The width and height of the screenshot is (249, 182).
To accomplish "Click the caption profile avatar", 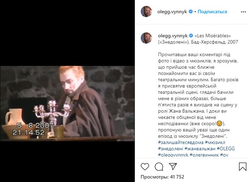I will (146, 38).
